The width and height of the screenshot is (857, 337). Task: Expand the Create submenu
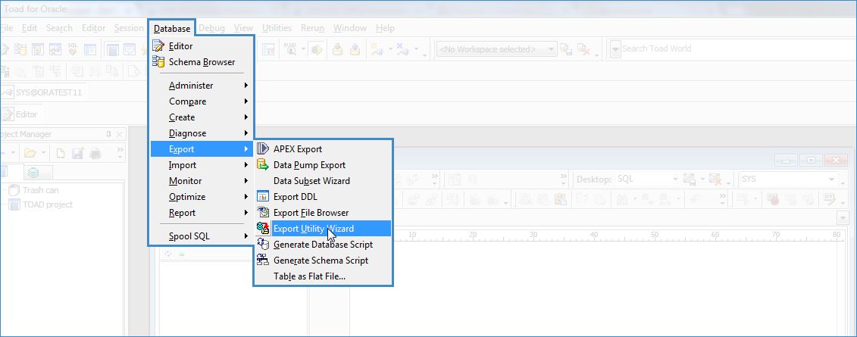click(201, 117)
